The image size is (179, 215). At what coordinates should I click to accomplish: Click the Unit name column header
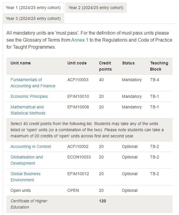(x=21, y=63)
